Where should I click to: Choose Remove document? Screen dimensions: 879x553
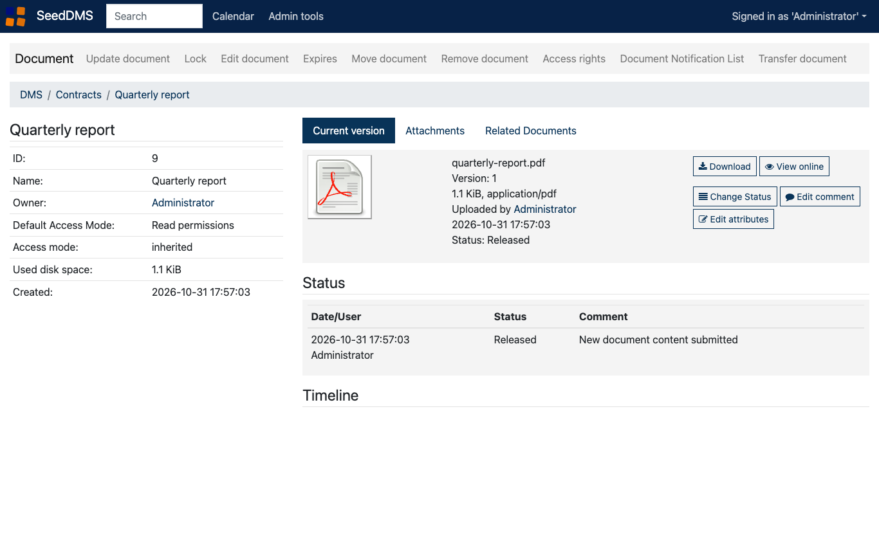[x=485, y=59]
